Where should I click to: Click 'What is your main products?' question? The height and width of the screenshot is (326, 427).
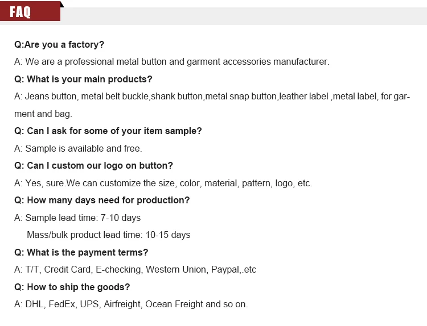click(83, 79)
